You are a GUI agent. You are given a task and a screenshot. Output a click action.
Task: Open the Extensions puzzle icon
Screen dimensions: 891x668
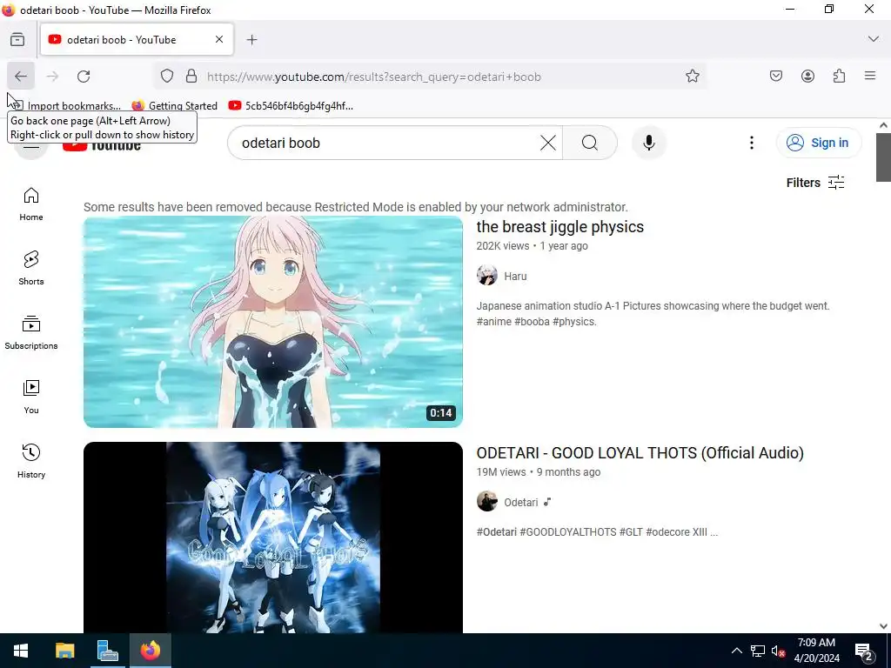click(x=839, y=77)
